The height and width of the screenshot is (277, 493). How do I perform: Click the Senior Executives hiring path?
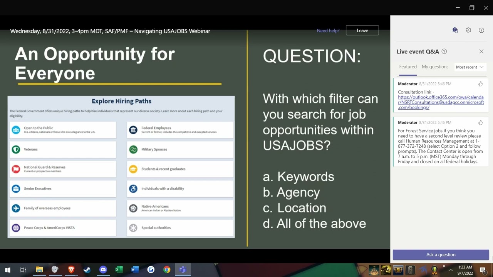tap(63, 189)
